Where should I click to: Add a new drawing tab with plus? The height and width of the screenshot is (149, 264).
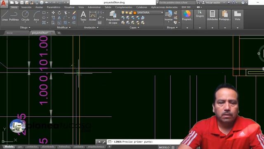(59, 33)
